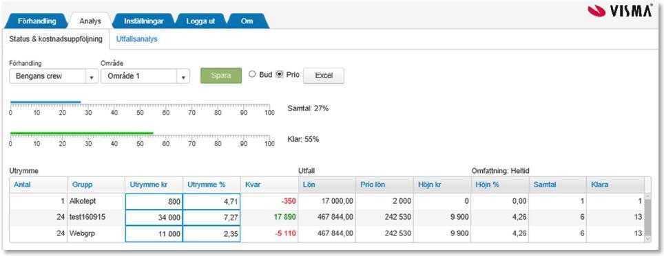Image resolution: width=664 pixels, height=256 pixels.
Task: Select the Prio radio button
Action: pyautogui.click(x=280, y=74)
